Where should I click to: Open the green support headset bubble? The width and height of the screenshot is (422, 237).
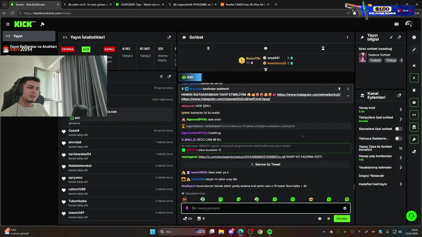(411, 216)
